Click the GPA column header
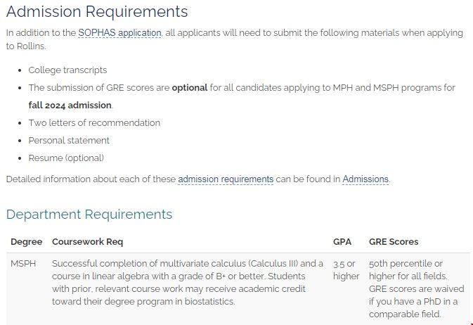Screen dimensions: 473x325 pos(342,242)
